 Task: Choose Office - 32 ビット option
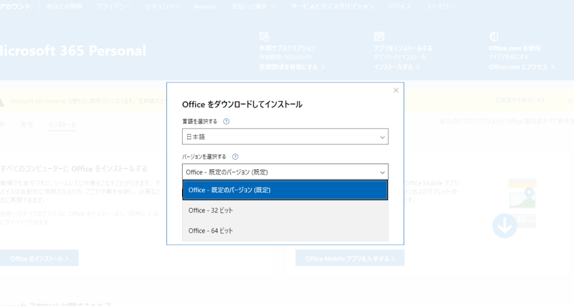[x=285, y=211]
